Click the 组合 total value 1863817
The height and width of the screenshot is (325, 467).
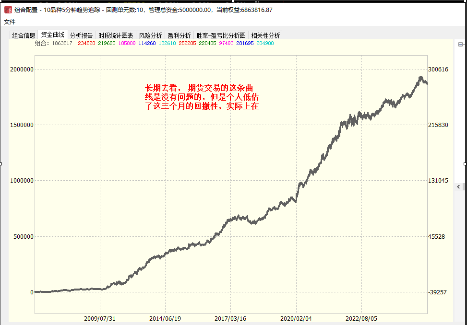[62, 43]
